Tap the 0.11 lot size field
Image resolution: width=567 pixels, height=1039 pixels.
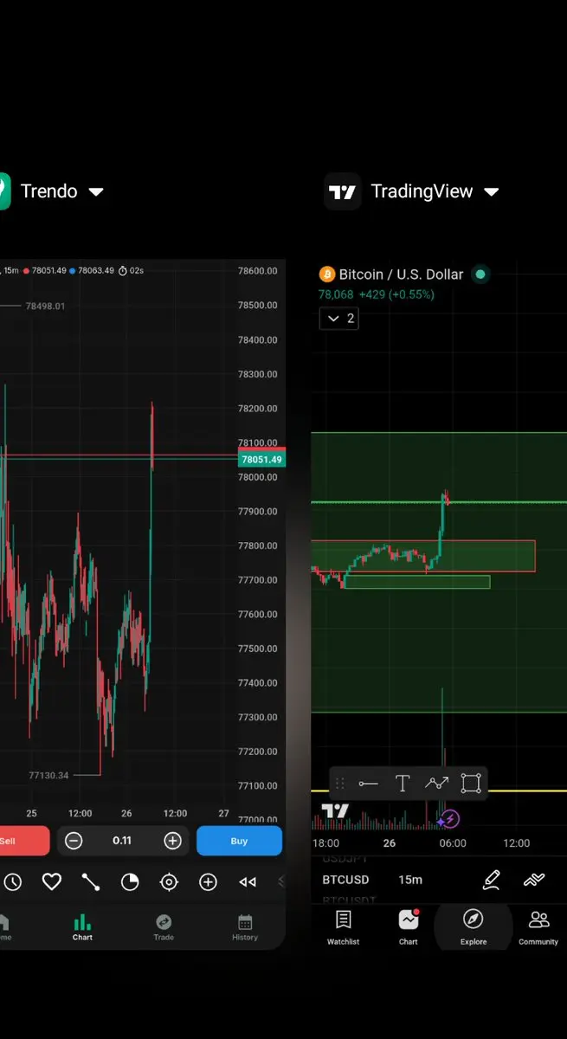coord(122,841)
